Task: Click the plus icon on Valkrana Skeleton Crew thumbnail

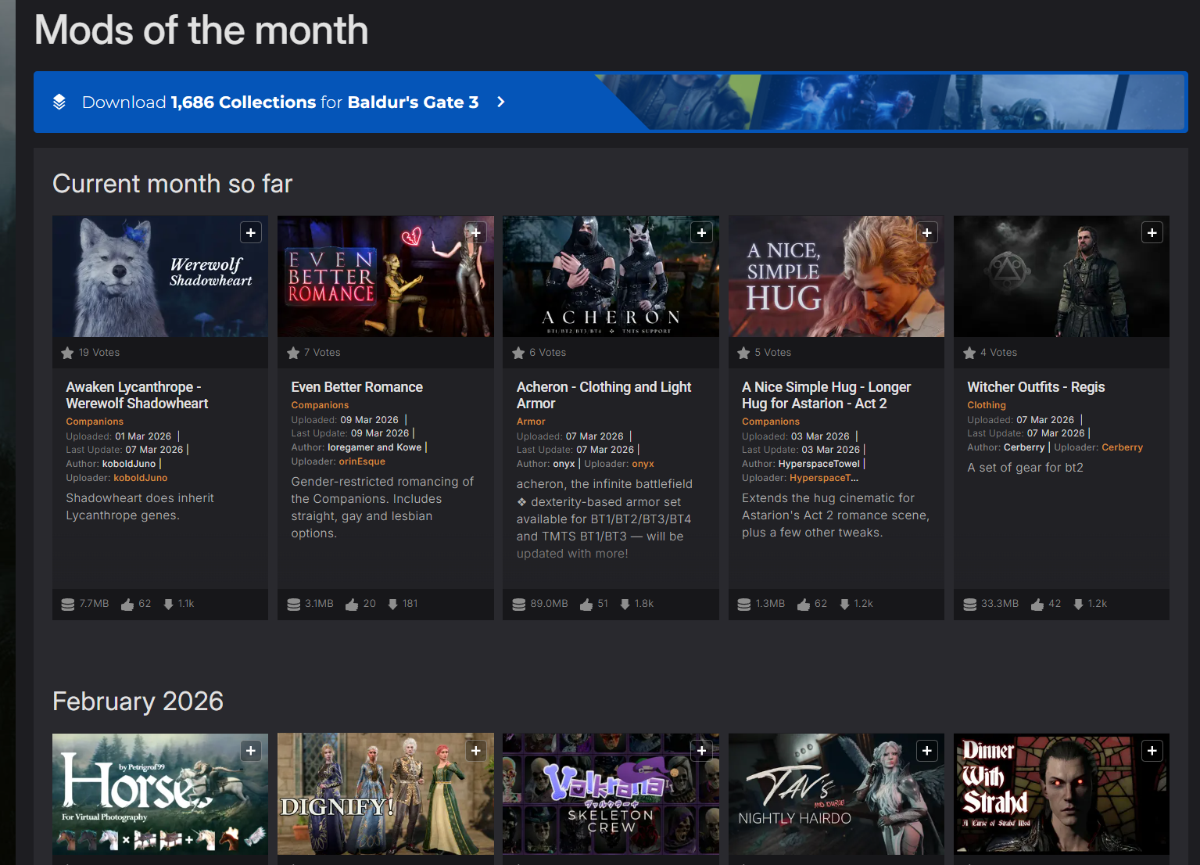Action: [x=702, y=751]
